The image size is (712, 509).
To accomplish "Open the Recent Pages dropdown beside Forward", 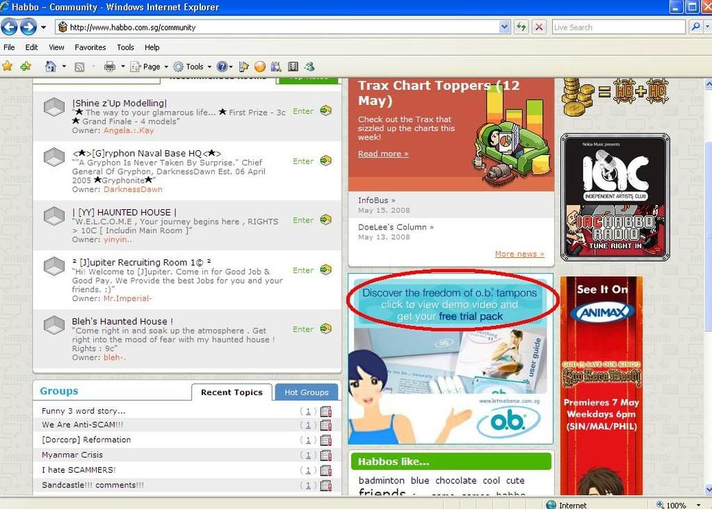I will 44,27.
